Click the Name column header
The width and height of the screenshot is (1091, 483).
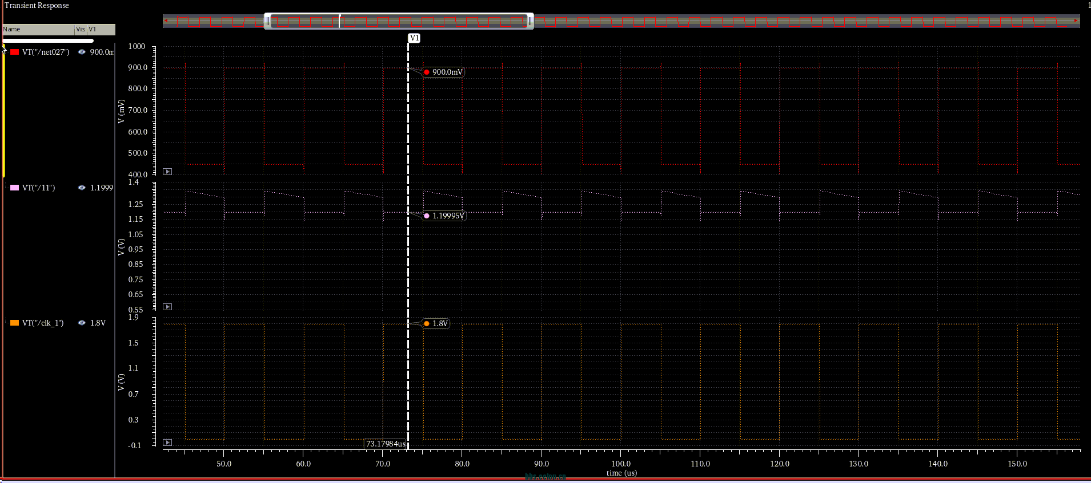[38, 29]
